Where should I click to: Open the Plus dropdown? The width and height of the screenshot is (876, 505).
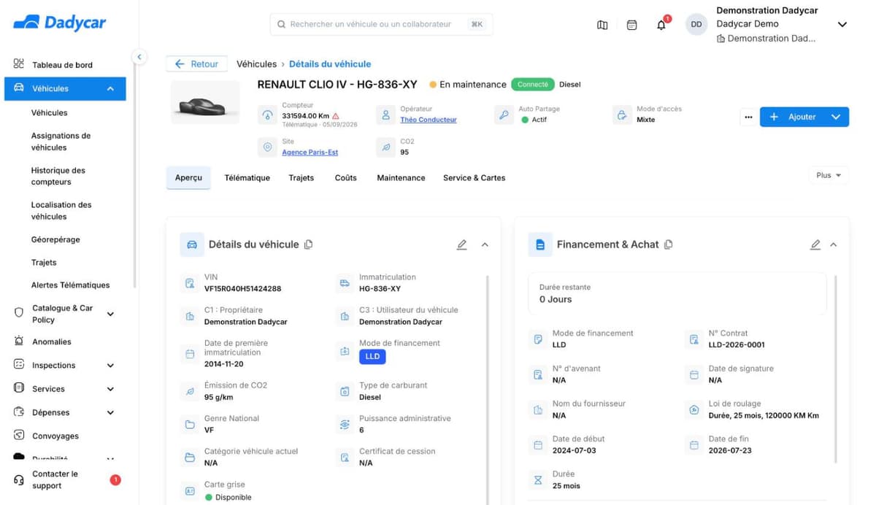point(829,175)
